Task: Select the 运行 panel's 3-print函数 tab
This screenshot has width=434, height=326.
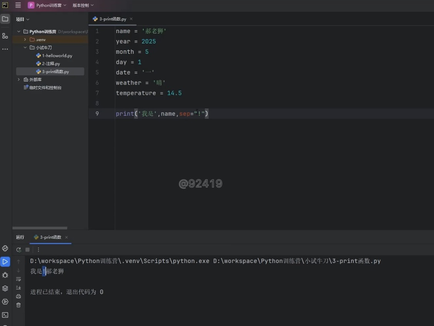Action: tap(50, 237)
